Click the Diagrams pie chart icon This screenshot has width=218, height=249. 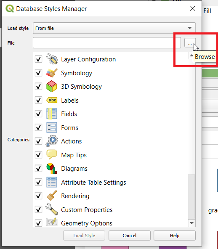[x=52, y=169]
